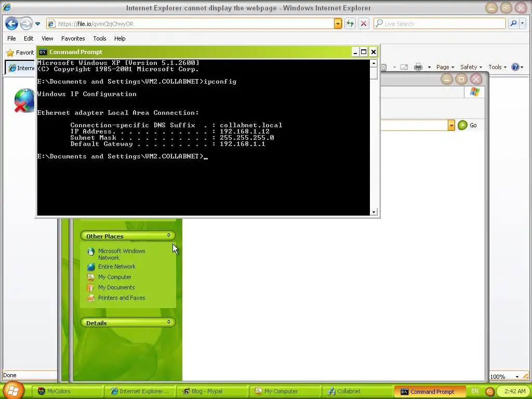
Task: Open the View menu
Action: [47, 38]
